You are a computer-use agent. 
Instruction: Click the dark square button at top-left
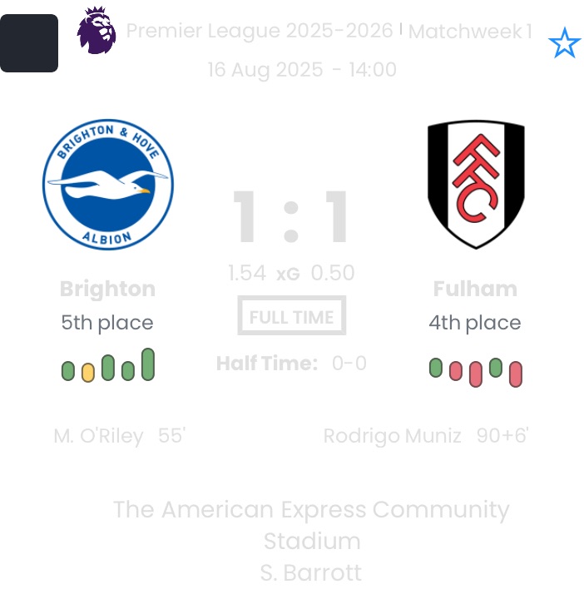coord(29,43)
